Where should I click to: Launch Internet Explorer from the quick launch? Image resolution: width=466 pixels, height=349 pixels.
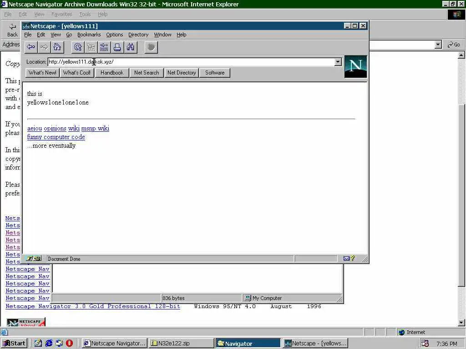click(49, 344)
